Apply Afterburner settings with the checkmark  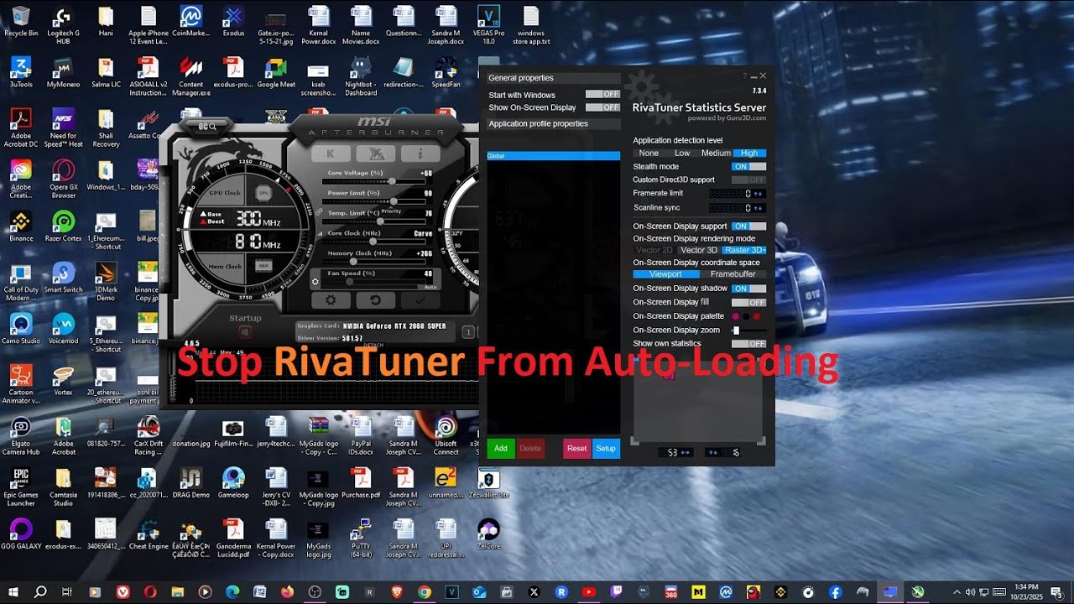pyautogui.click(x=420, y=300)
